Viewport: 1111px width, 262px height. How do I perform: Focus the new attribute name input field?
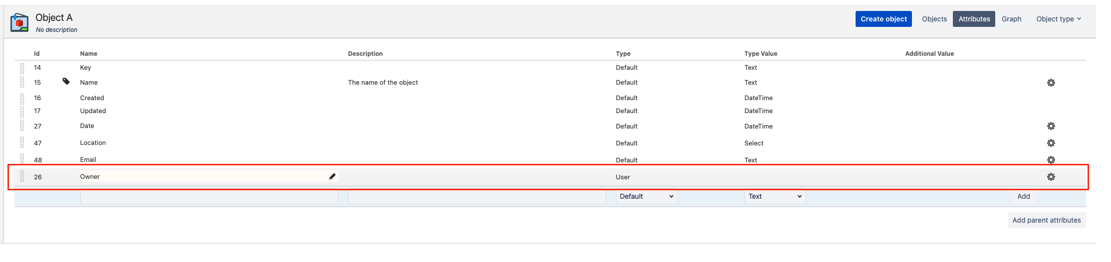[x=209, y=197]
